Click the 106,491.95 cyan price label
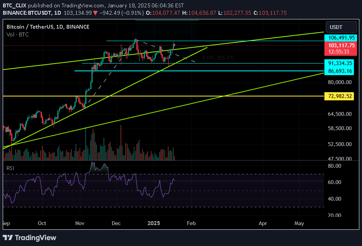 [341, 38]
